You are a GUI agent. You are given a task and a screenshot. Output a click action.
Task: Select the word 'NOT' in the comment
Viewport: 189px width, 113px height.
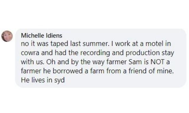click(x=157, y=62)
